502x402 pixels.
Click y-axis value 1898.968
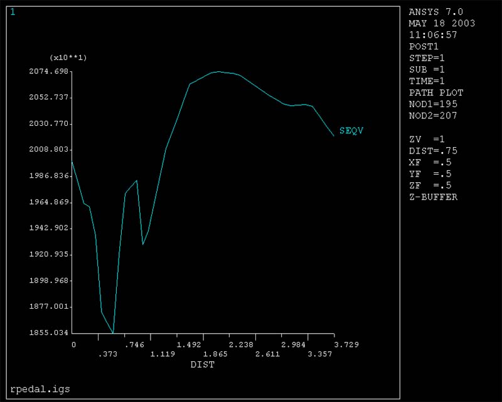(x=49, y=281)
